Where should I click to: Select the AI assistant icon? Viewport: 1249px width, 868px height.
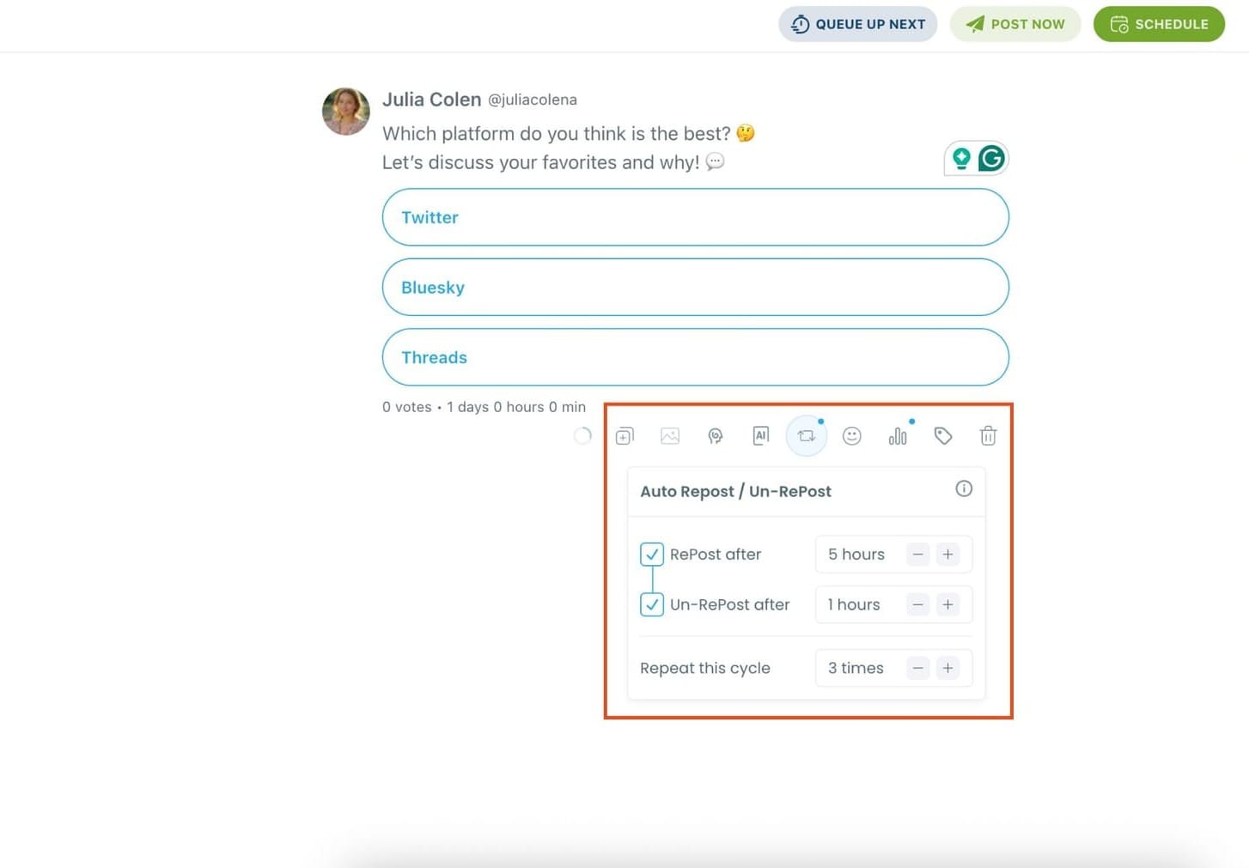point(761,435)
